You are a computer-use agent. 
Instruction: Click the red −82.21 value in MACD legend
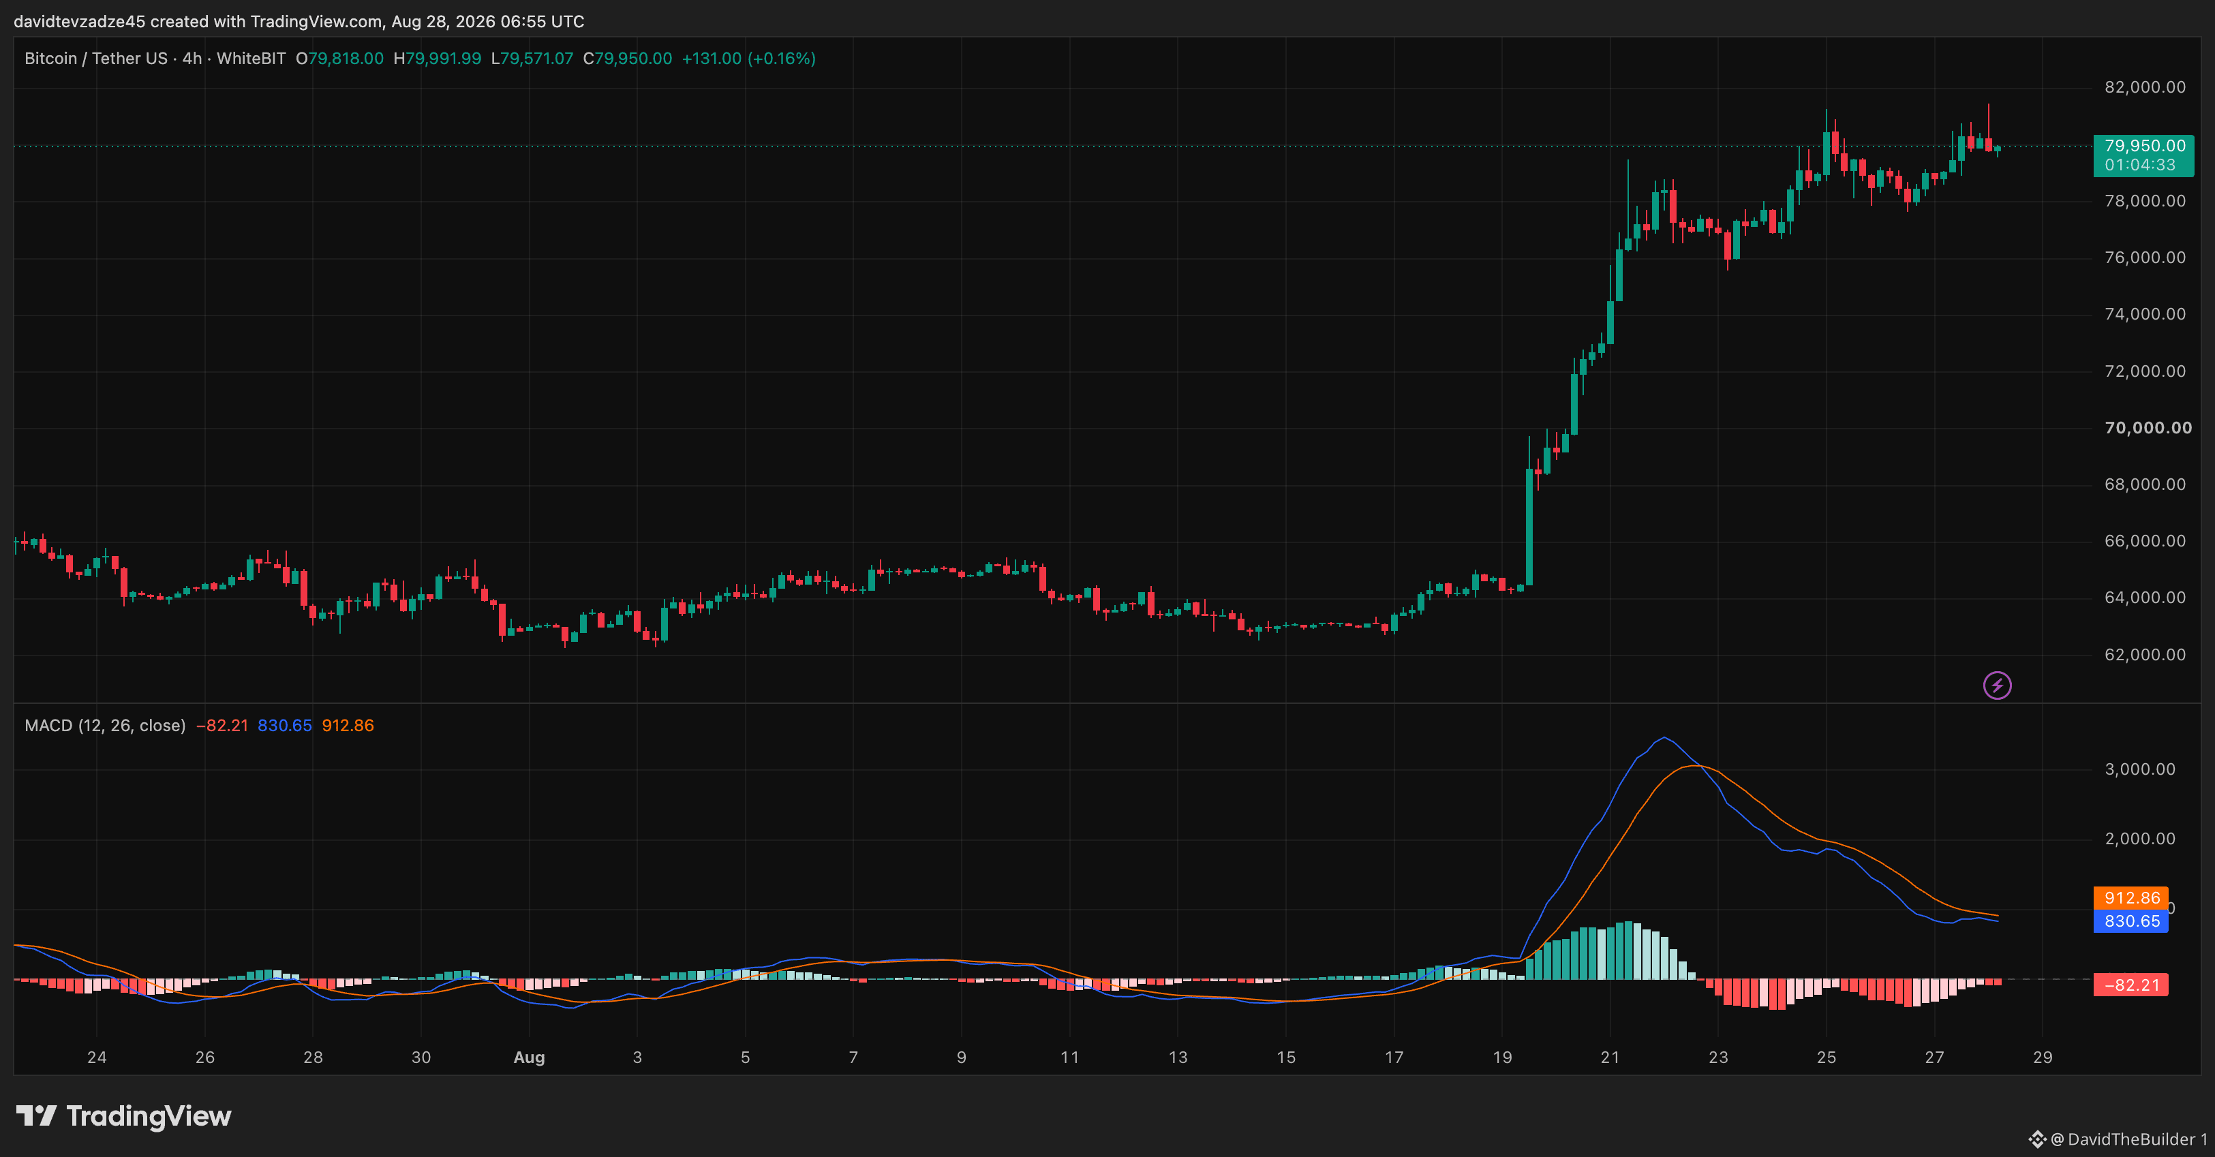coord(222,726)
